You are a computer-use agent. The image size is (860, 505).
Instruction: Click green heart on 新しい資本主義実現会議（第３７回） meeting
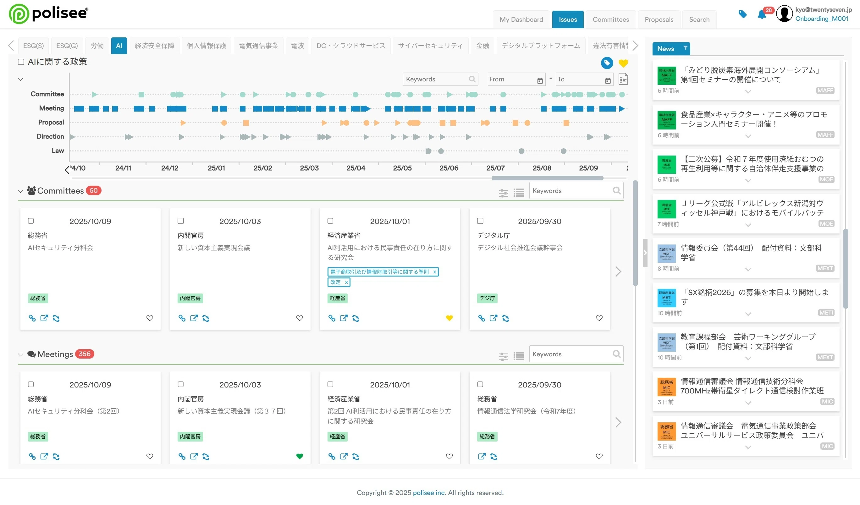coord(299,456)
